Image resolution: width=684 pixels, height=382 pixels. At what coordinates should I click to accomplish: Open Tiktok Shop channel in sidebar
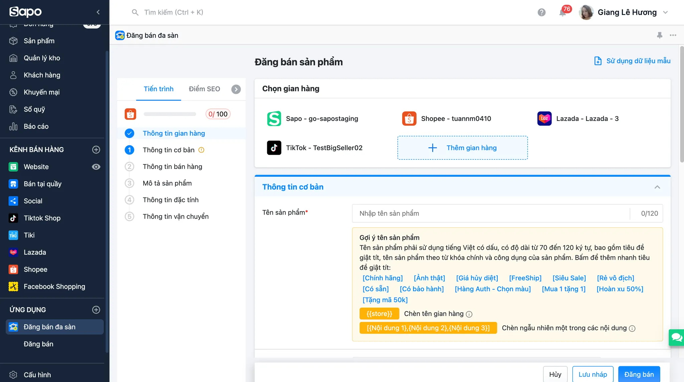(x=42, y=218)
